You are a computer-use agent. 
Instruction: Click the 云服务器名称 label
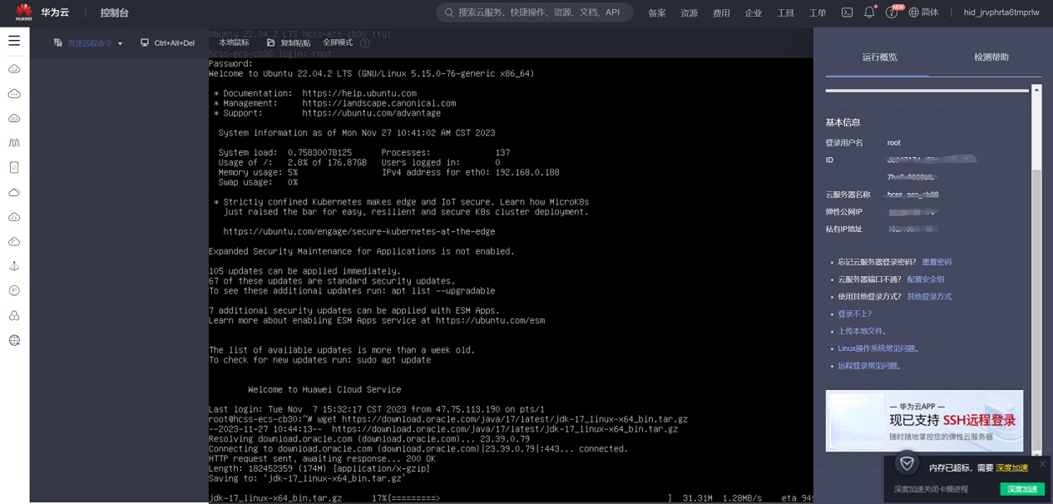click(848, 195)
